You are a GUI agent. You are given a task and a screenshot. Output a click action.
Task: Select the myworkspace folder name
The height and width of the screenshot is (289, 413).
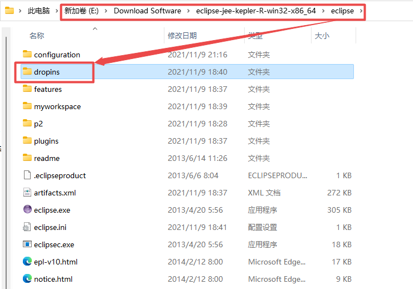57,106
